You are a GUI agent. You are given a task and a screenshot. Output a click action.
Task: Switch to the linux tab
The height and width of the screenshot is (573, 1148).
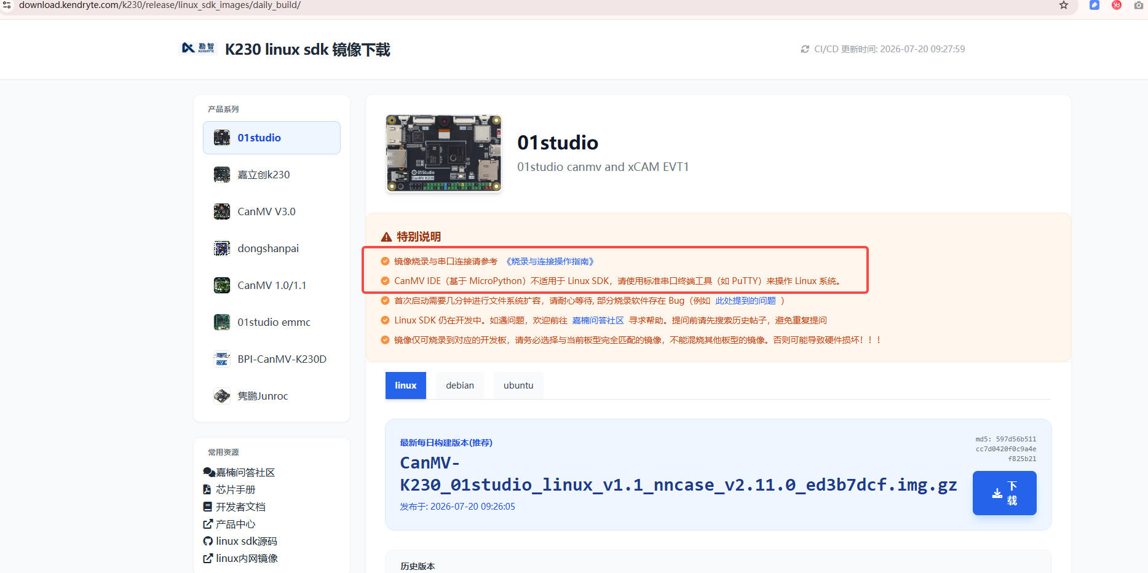pos(406,385)
